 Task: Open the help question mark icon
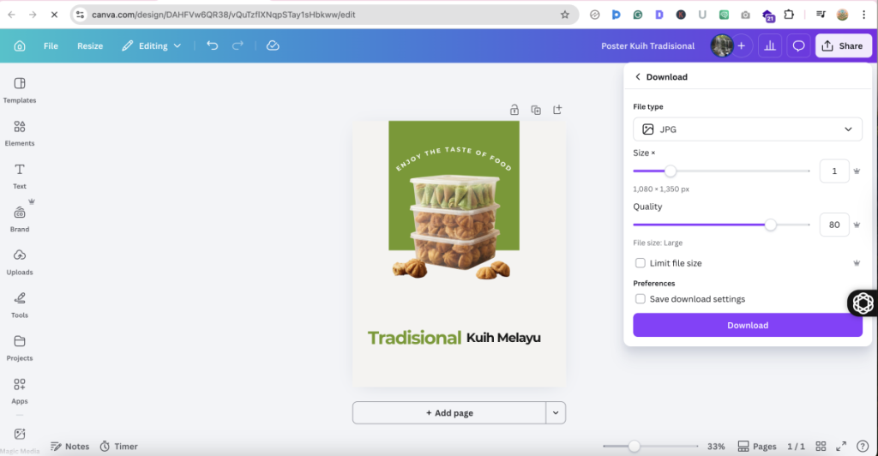click(863, 446)
